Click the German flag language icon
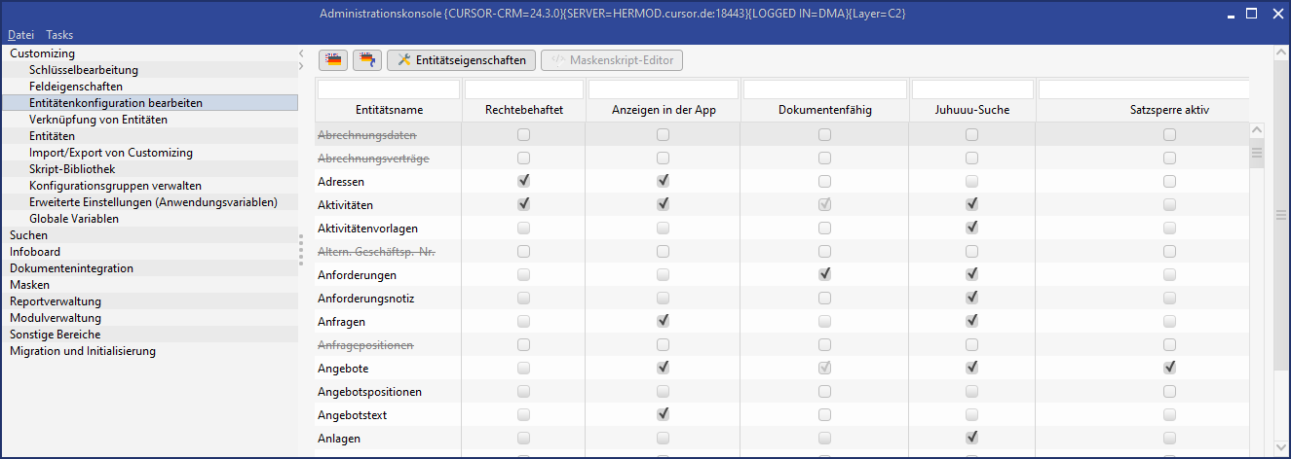Screen dimensions: 1291x459 click(334, 60)
